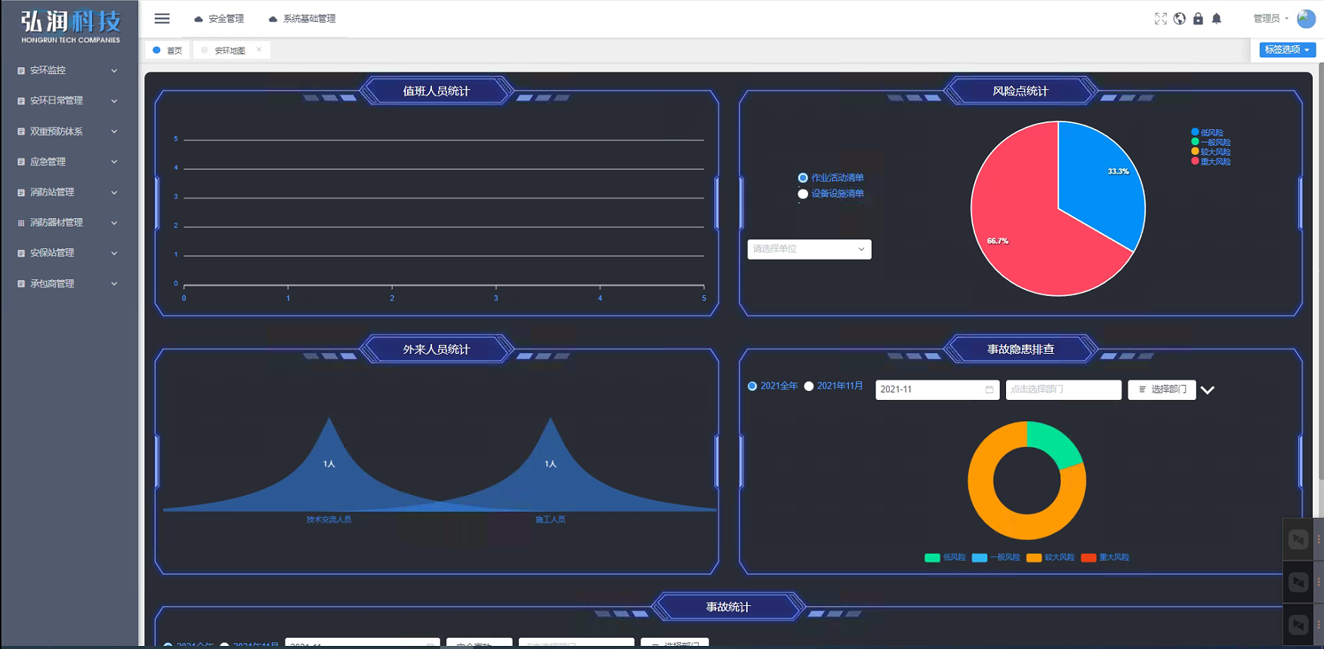Click the globe language icon
This screenshot has width=1324, height=649.
tap(1179, 19)
